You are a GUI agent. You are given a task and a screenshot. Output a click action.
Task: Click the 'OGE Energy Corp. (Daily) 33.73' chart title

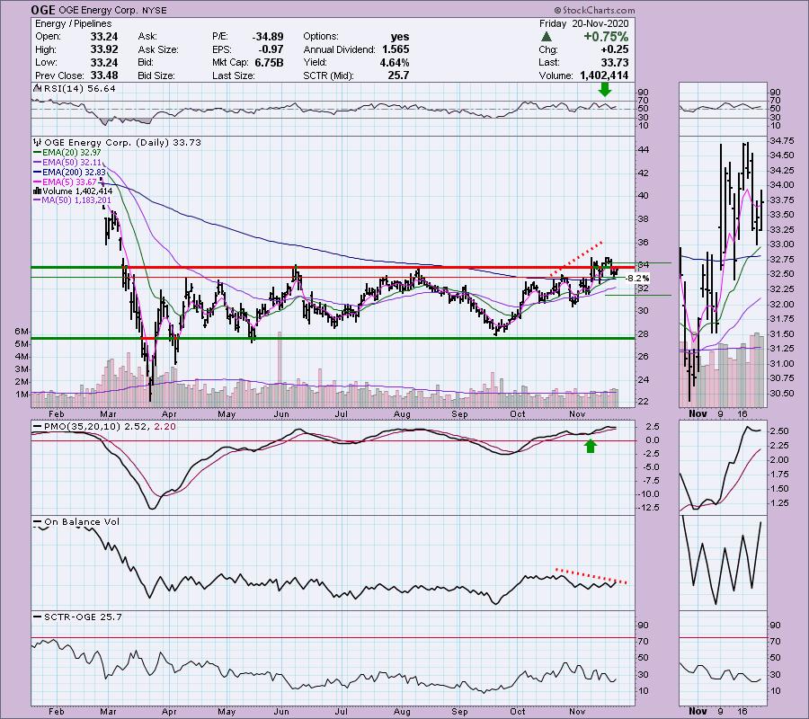coord(123,142)
